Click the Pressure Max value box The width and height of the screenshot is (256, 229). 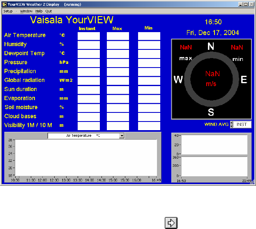118,63
